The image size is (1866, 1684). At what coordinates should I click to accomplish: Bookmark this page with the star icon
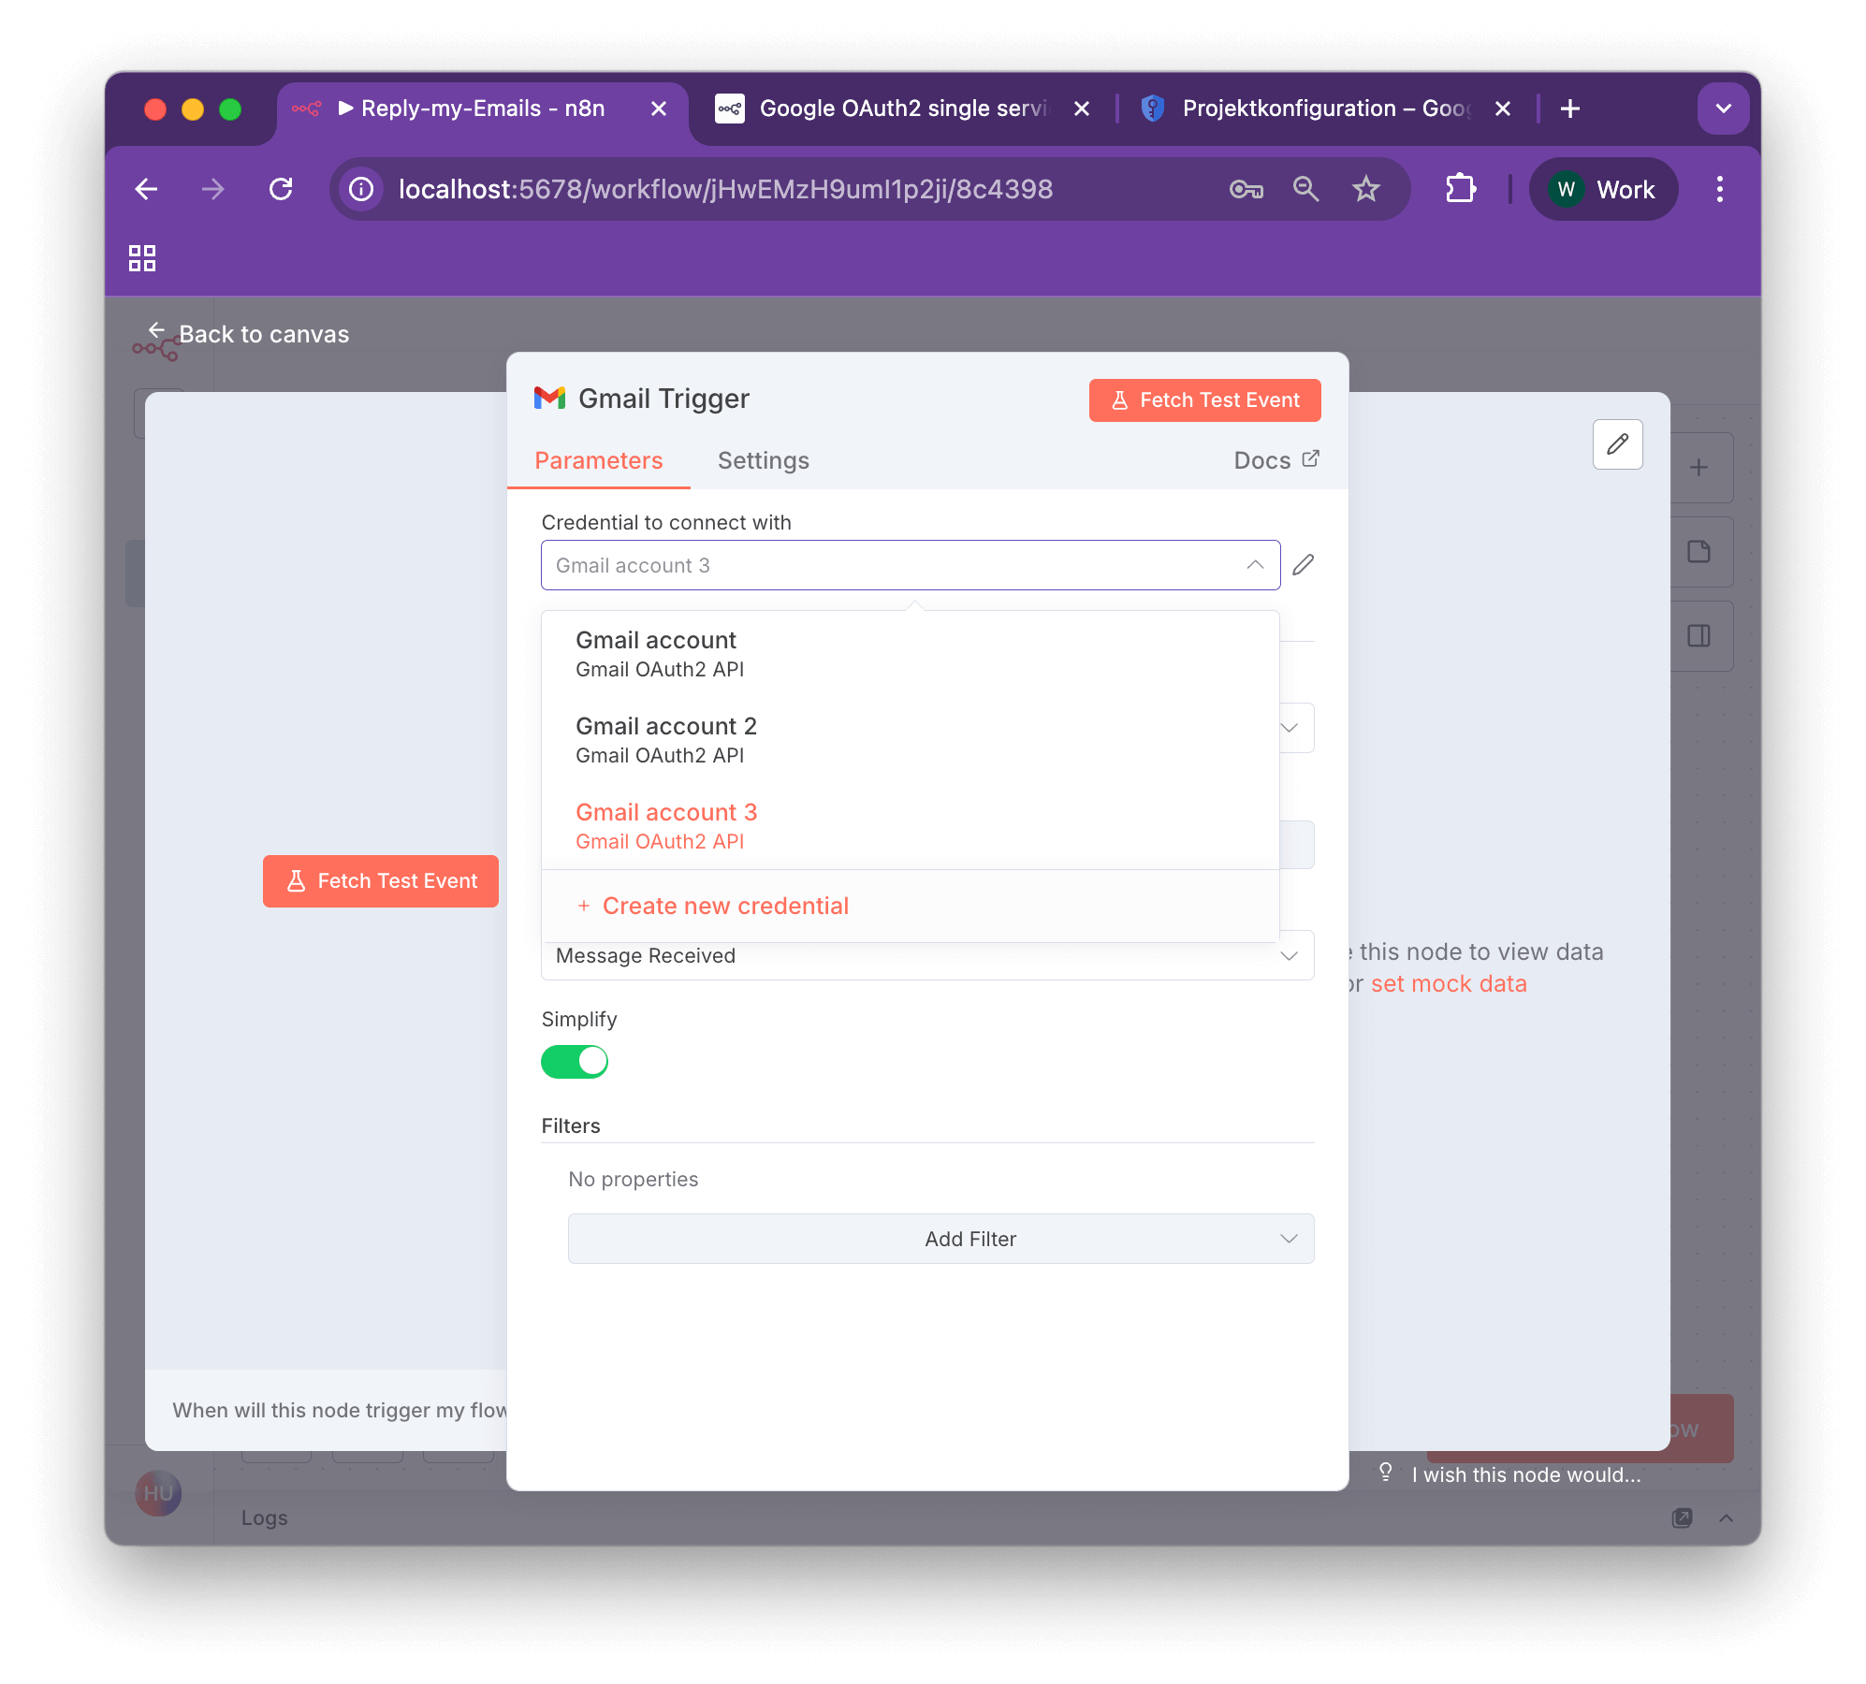[x=1365, y=190]
